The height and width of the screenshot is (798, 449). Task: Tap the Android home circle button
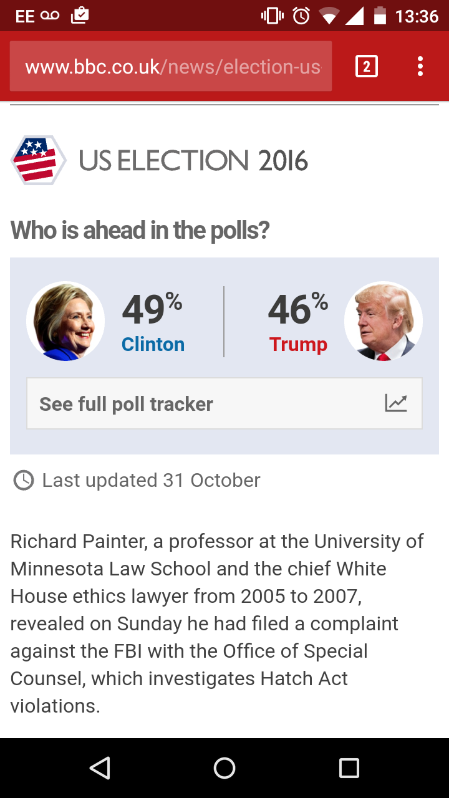[x=224, y=768]
